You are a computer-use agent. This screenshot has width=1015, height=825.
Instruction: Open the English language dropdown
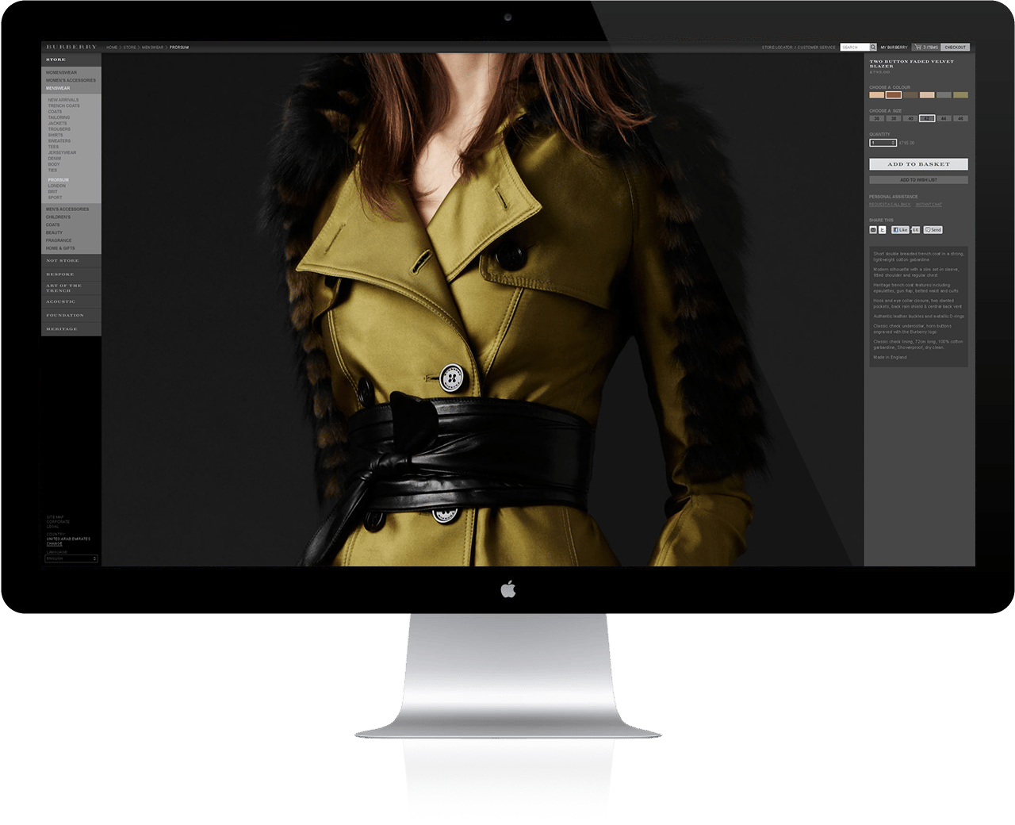click(71, 558)
